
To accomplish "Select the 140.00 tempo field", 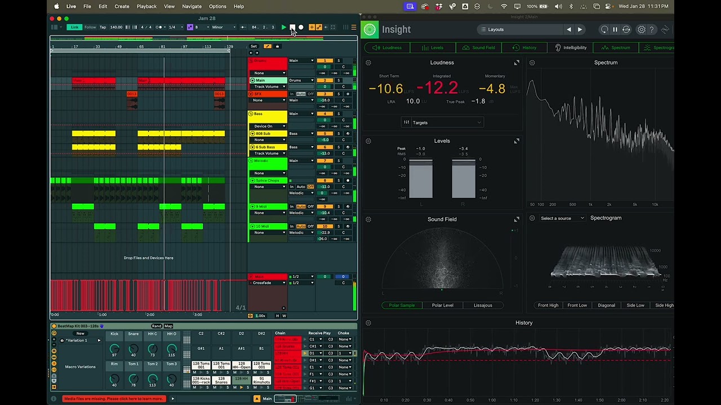I will tap(116, 27).
